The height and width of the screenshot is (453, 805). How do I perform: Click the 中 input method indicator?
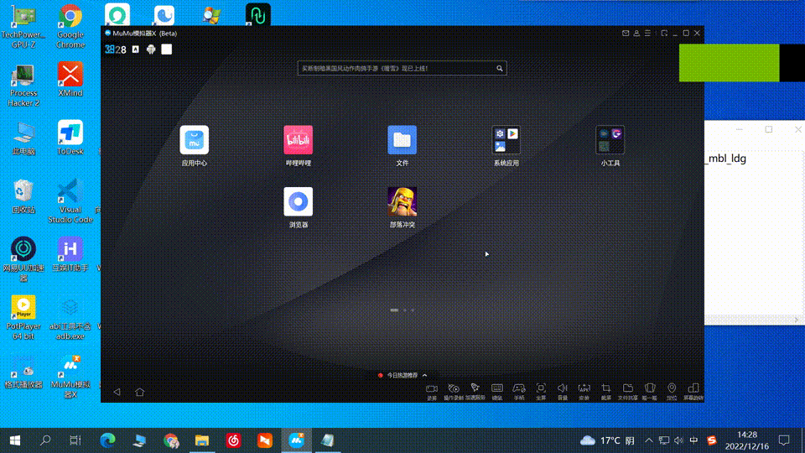click(693, 440)
